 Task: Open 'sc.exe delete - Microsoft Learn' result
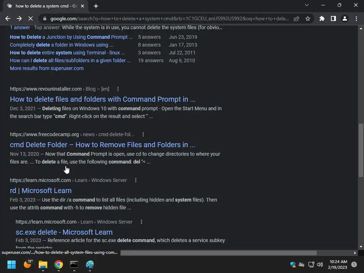[64, 232]
